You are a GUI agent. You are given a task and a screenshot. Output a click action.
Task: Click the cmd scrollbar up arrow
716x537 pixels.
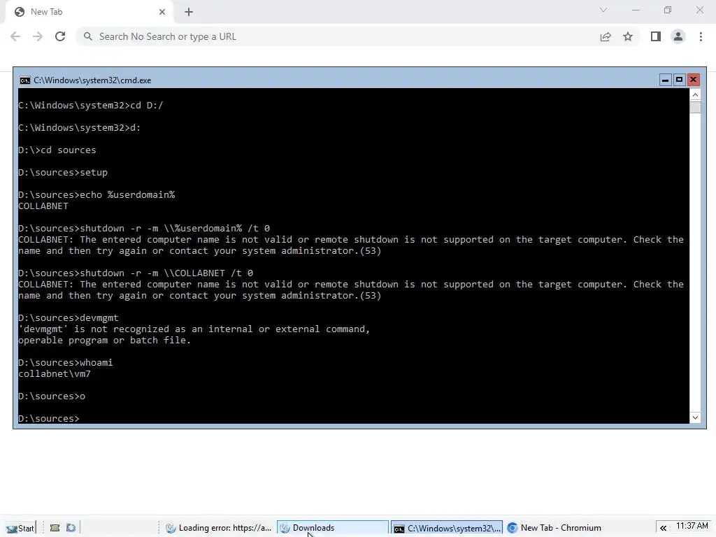[695, 95]
